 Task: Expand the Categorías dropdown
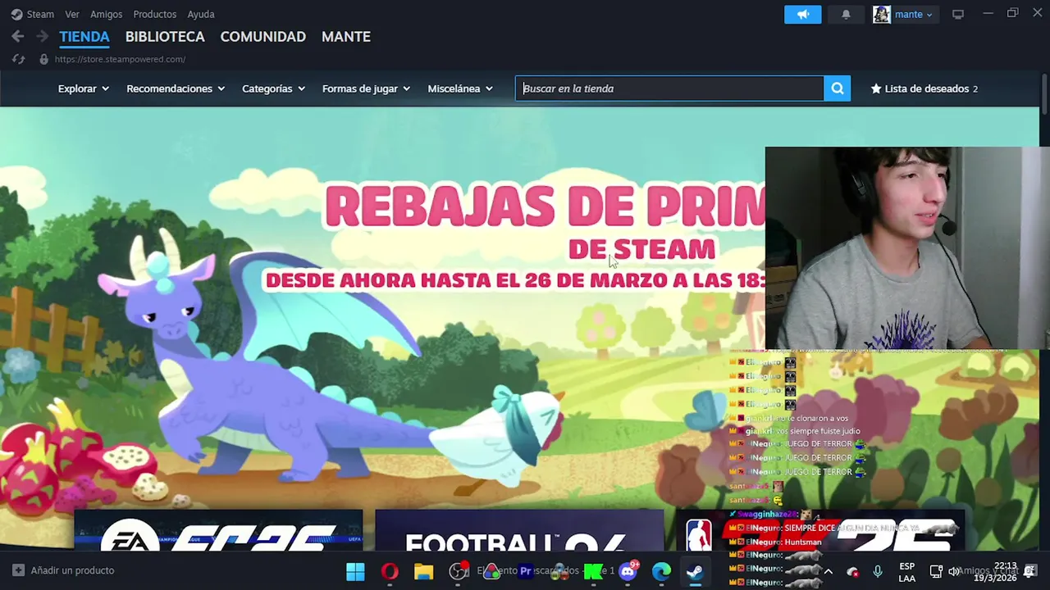(273, 88)
